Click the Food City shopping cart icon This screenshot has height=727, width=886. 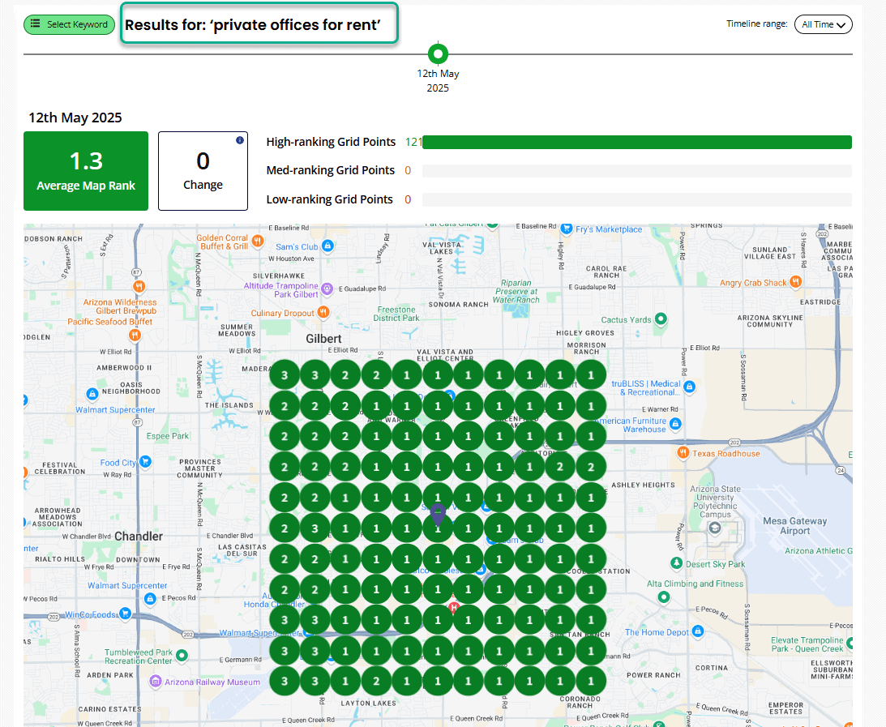(145, 461)
